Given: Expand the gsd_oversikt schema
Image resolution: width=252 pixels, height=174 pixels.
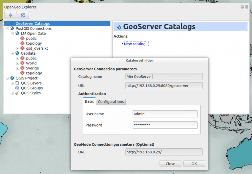Looking at the screenshot, I should coord(17,48).
